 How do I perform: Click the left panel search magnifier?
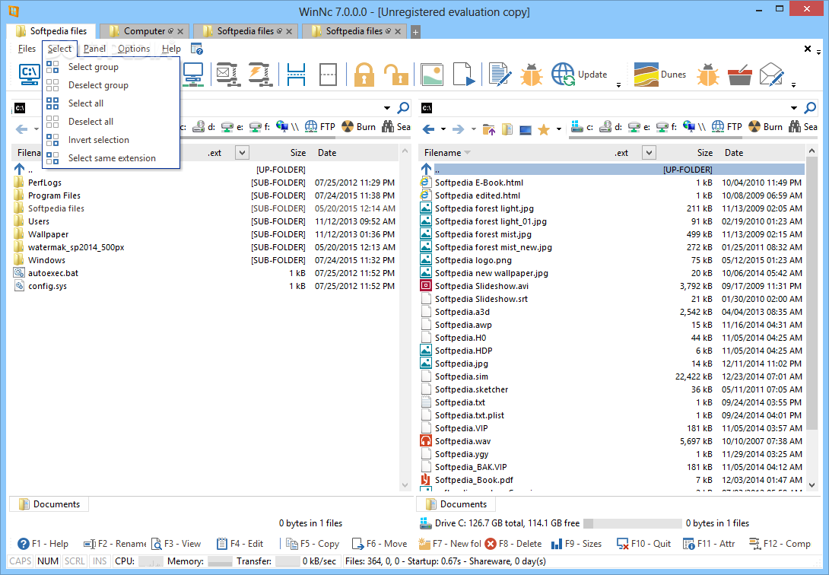403,108
